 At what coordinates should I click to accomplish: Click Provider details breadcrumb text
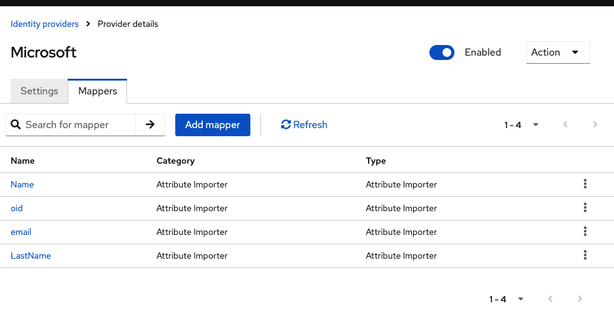coord(128,24)
